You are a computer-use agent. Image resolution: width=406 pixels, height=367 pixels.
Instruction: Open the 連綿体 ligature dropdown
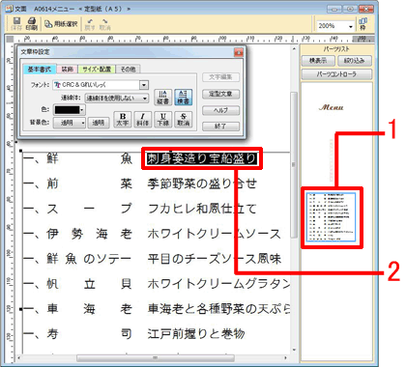[x=145, y=99]
